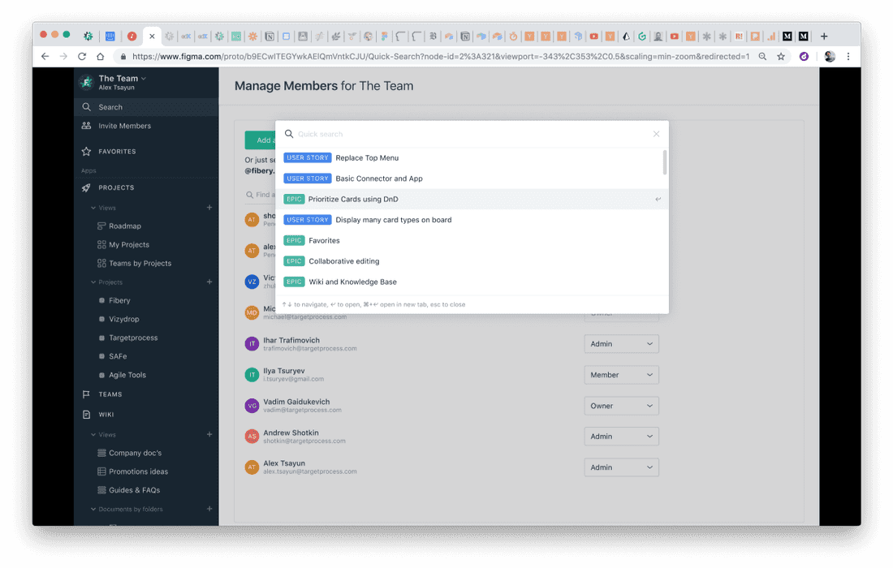Image resolution: width=893 pixels, height=568 pixels.
Task: Click the Invite Members icon
Action: 87,126
